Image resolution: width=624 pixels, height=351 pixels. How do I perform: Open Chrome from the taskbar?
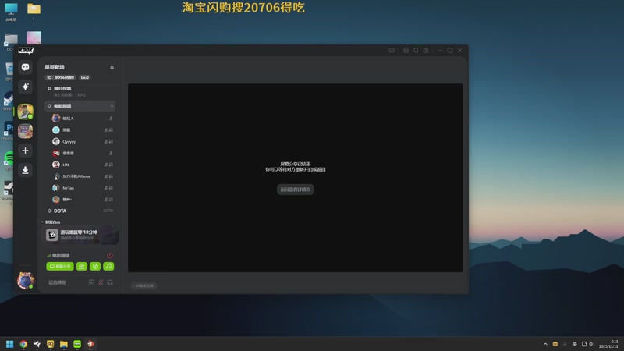[23, 344]
